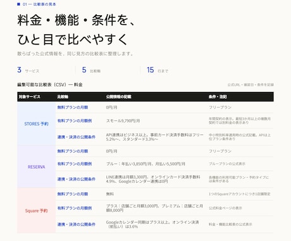Click the cell starting 'API連携はビジネス以上'
The width and height of the screenshot is (291, 241).
click(155, 137)
